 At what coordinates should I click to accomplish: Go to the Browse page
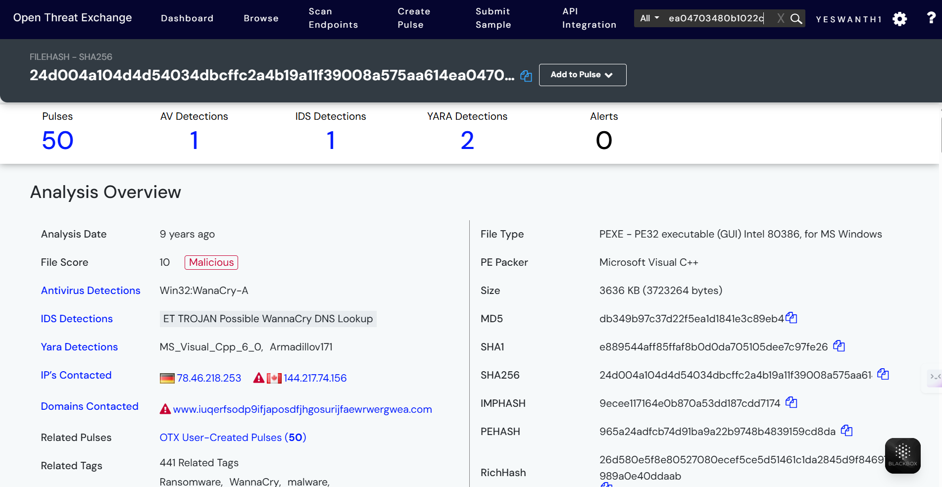coord(261,18)
